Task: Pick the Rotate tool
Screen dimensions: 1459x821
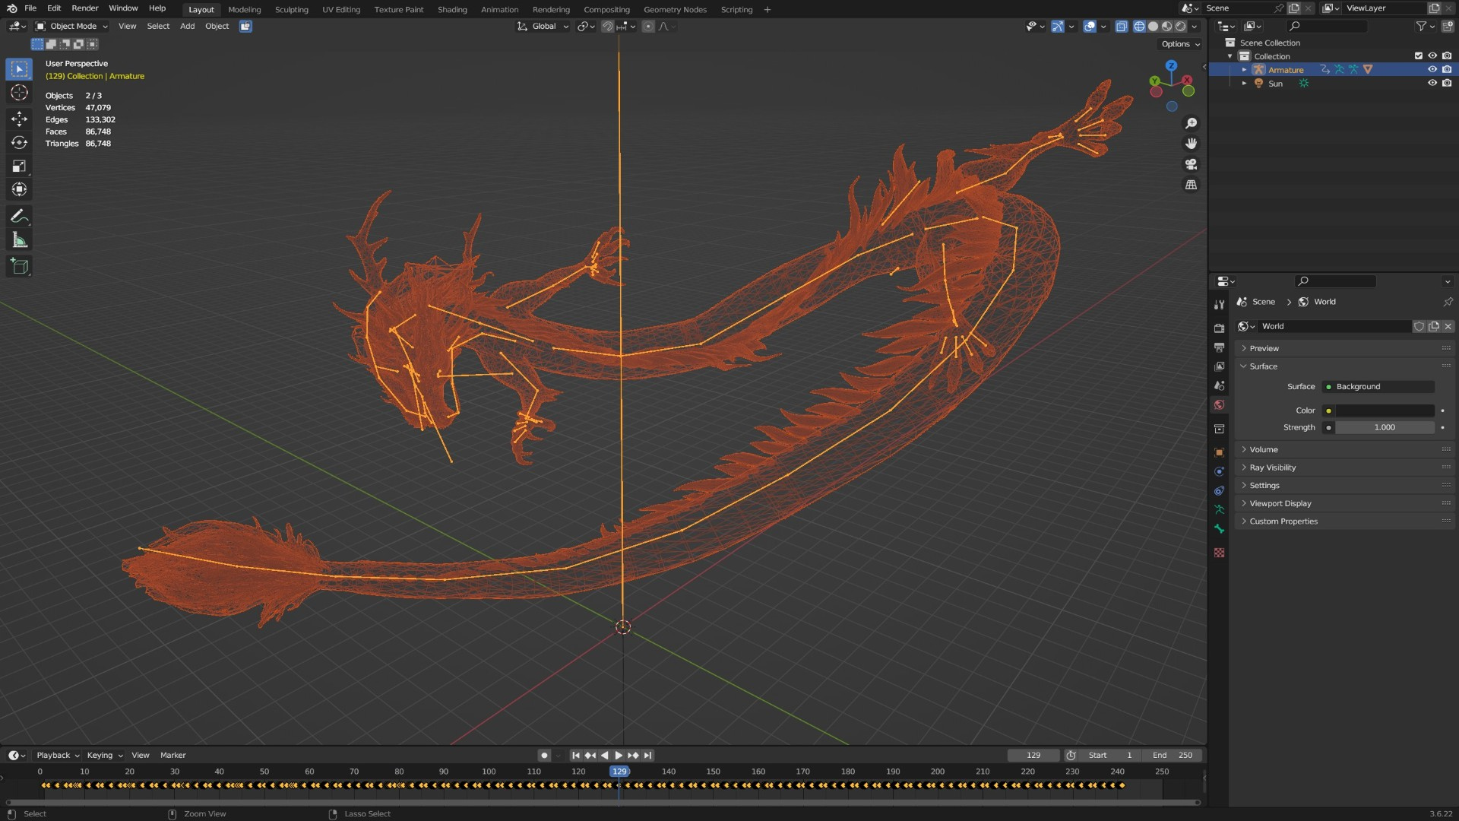Action: 20,142
